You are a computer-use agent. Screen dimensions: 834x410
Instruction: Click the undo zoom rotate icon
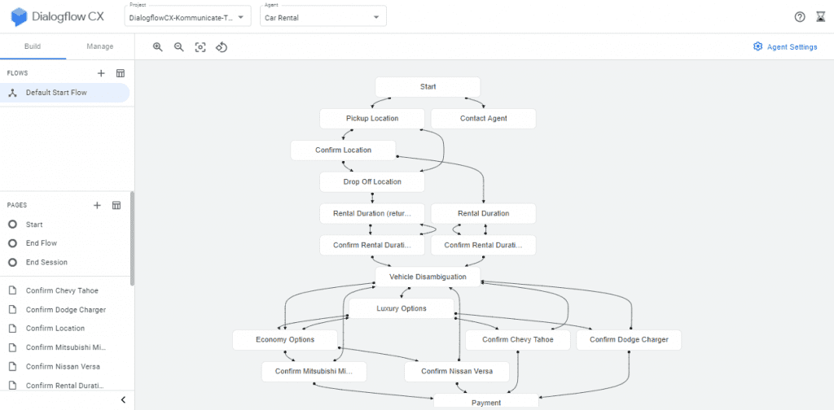coord(222,46)
